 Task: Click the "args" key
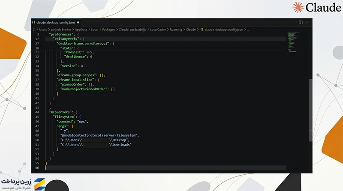(x=62, y=126)
